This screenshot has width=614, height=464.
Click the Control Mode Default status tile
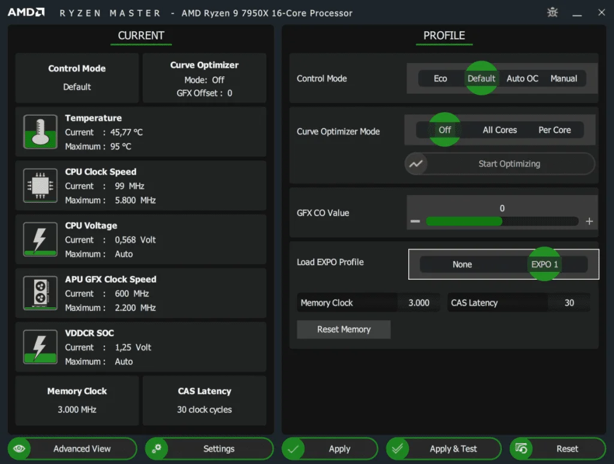tap(77, 77)
